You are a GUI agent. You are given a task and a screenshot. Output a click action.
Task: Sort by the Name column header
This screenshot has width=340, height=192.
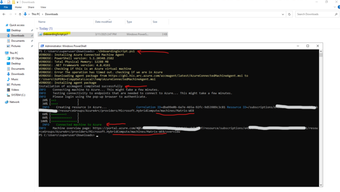click(42, 22)
